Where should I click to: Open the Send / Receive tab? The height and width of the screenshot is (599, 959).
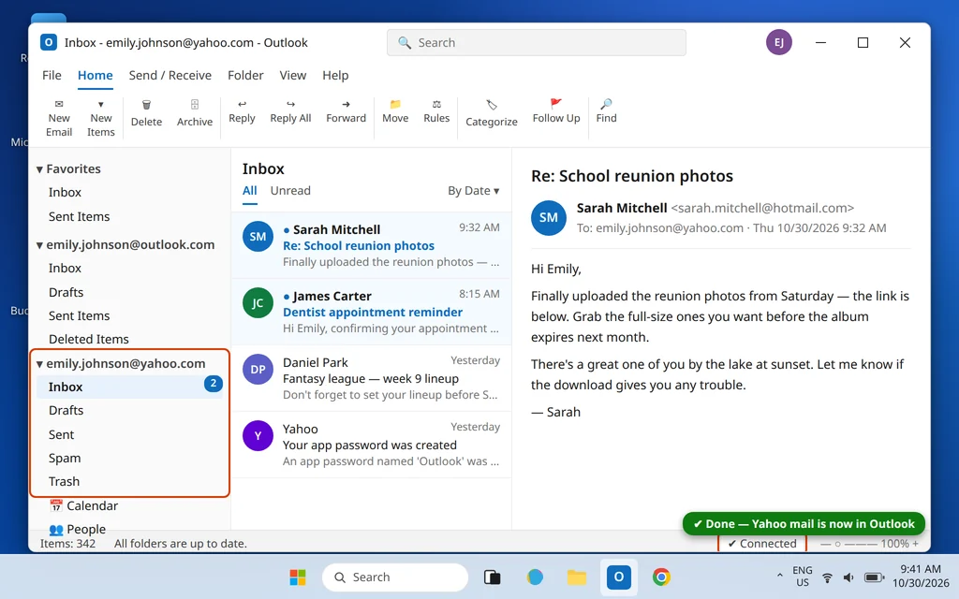coord(170,75)
